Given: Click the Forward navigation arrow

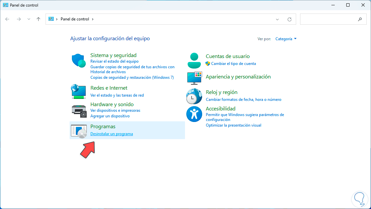Looking at the screenshot, I should [x=19, y=19].
